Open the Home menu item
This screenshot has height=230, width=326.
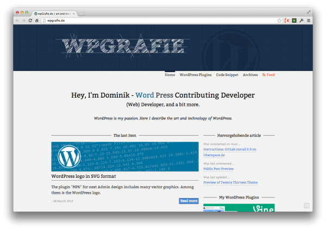click(x=170, y=75)
